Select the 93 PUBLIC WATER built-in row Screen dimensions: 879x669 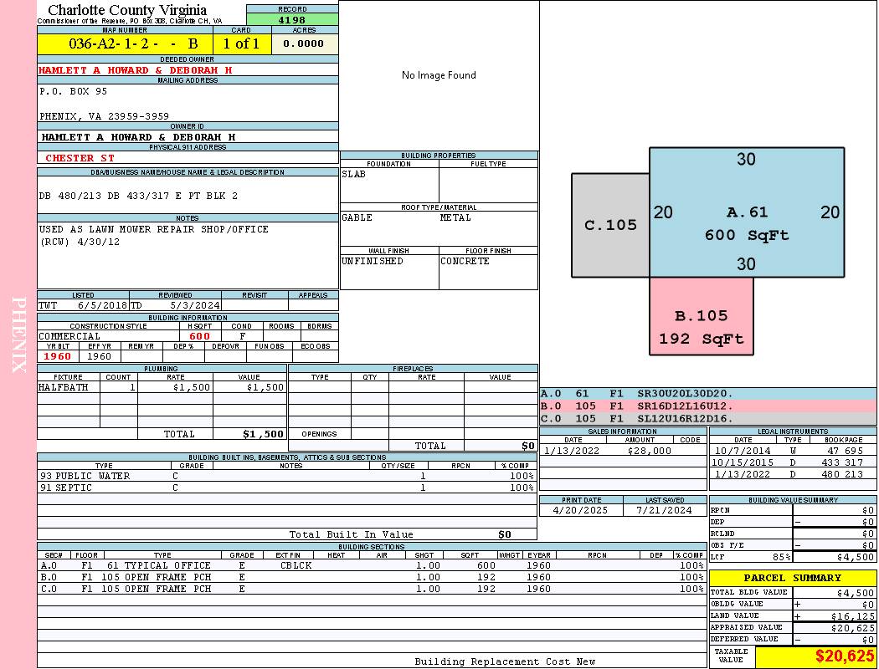tap(287, 476)
